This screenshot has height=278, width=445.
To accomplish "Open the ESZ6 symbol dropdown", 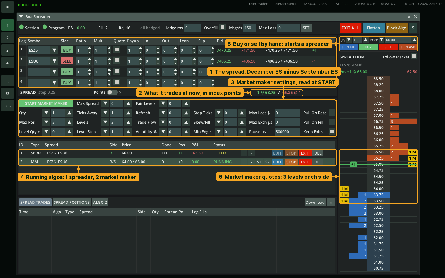I will pyautogui.click(x=55, y=50).
